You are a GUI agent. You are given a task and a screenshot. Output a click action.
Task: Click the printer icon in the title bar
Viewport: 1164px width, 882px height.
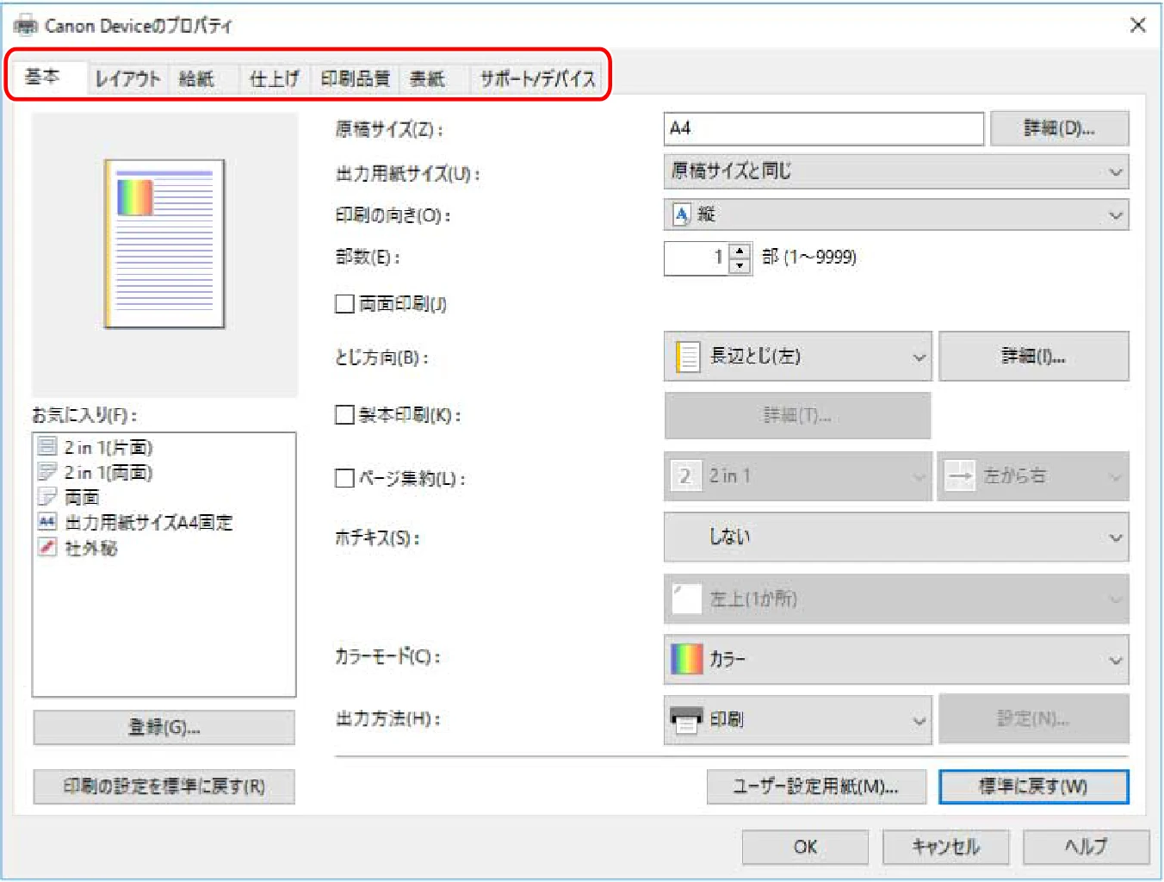coord(26,25)
